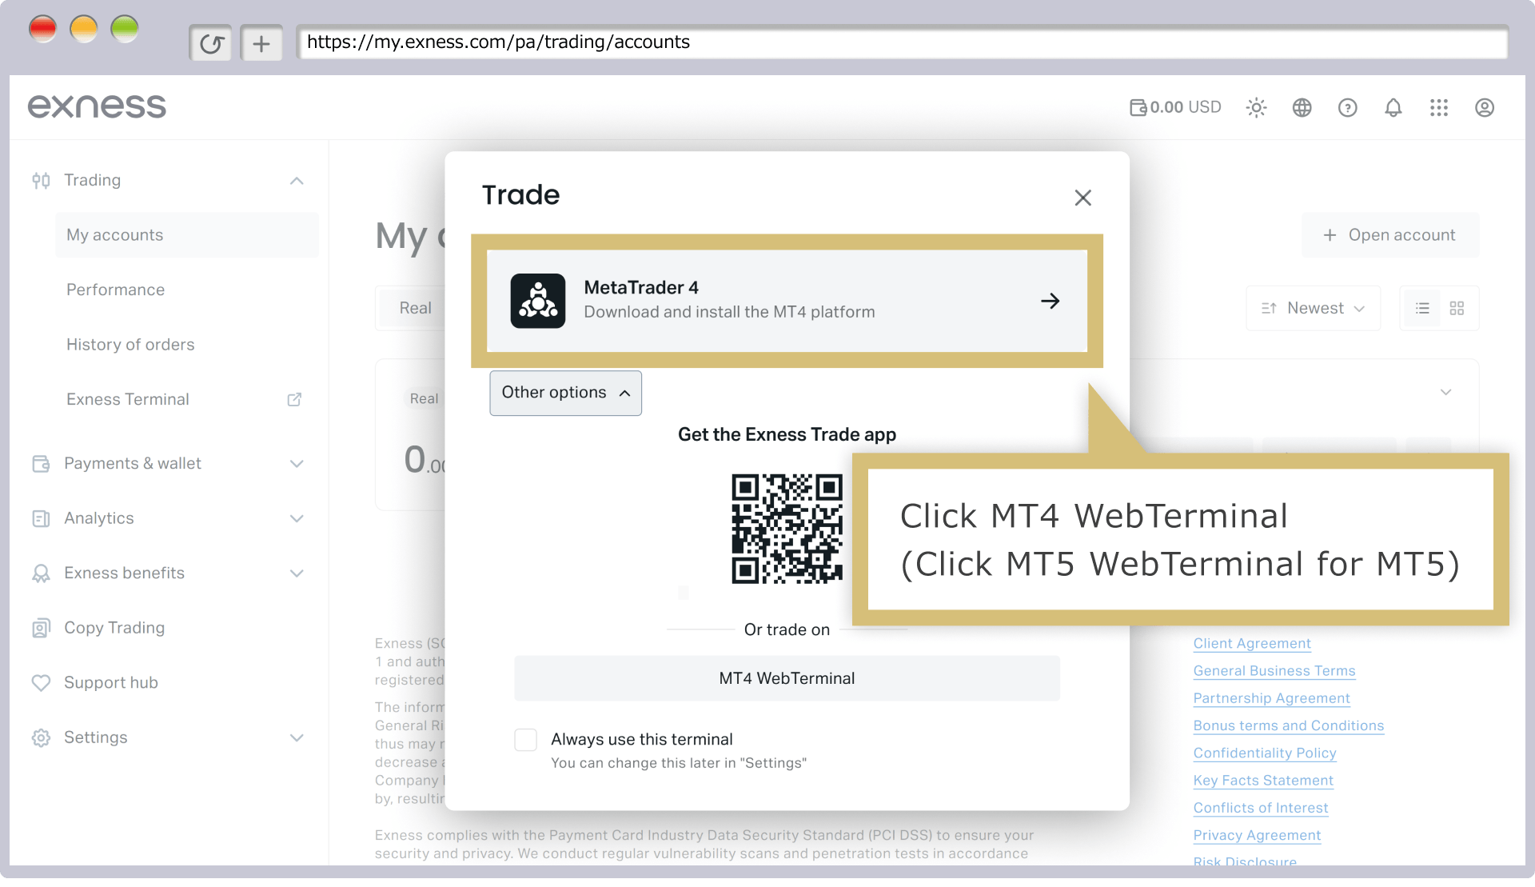Click the Payments & wallet icon
The height and width of the screenshot is (887, 1535).
click(x=41, y=464)
